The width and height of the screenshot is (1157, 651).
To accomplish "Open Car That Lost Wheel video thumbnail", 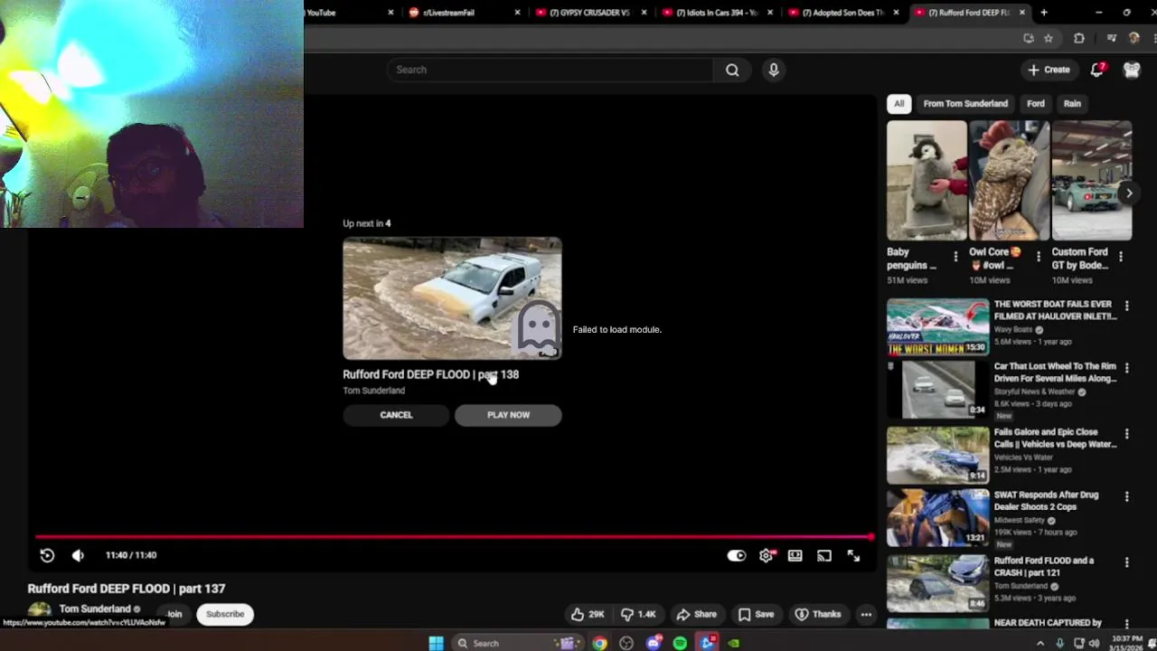I will tap(938, 389).
